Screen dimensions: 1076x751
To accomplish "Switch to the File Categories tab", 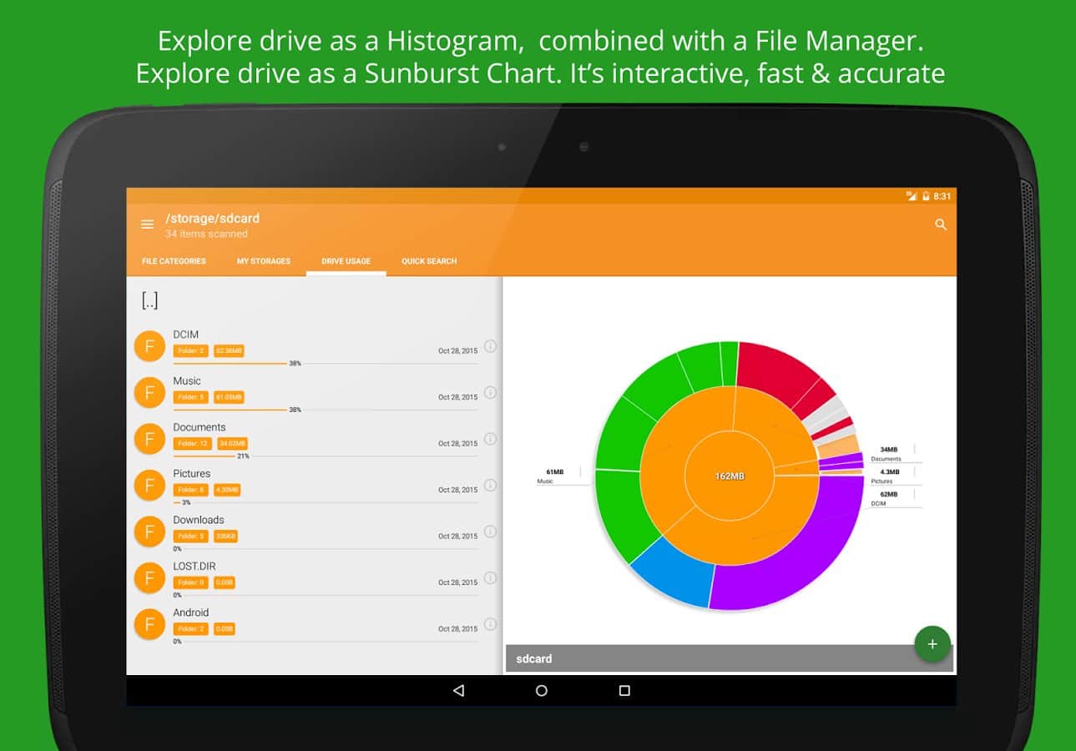I will (174, 261).
